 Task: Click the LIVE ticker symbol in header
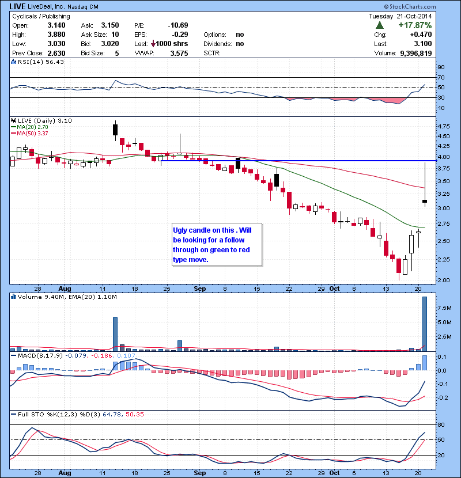point(18,6)
